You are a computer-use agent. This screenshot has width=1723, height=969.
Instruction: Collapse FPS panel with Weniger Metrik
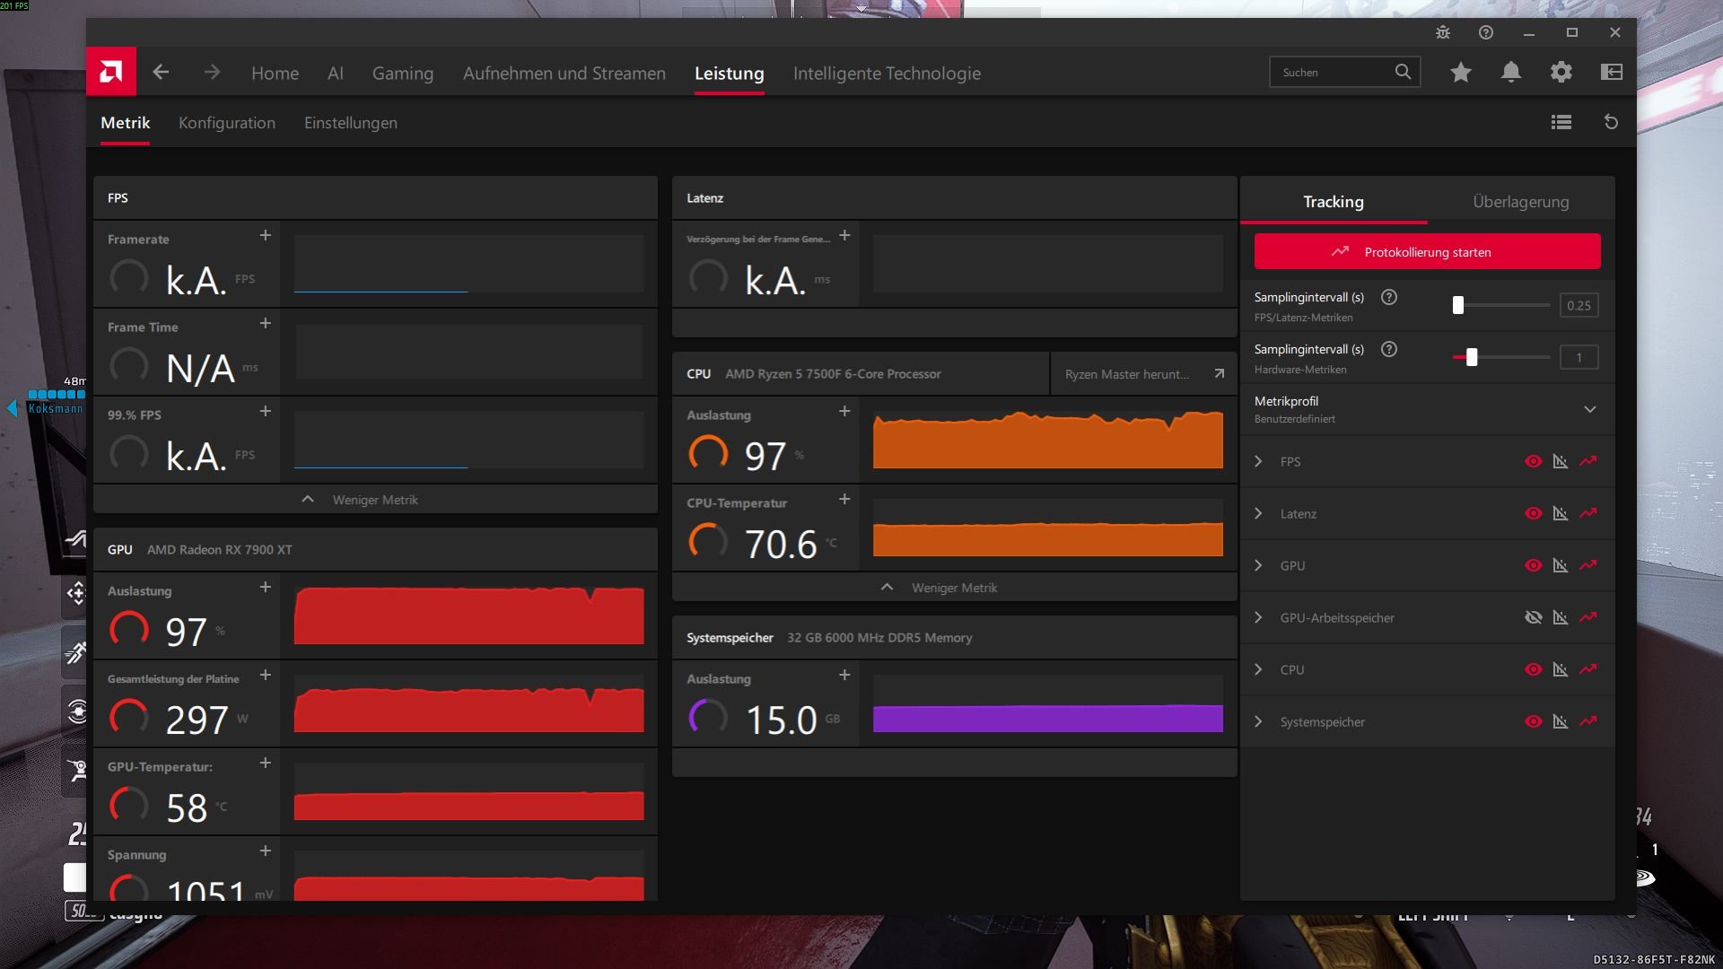coord(375,499)
